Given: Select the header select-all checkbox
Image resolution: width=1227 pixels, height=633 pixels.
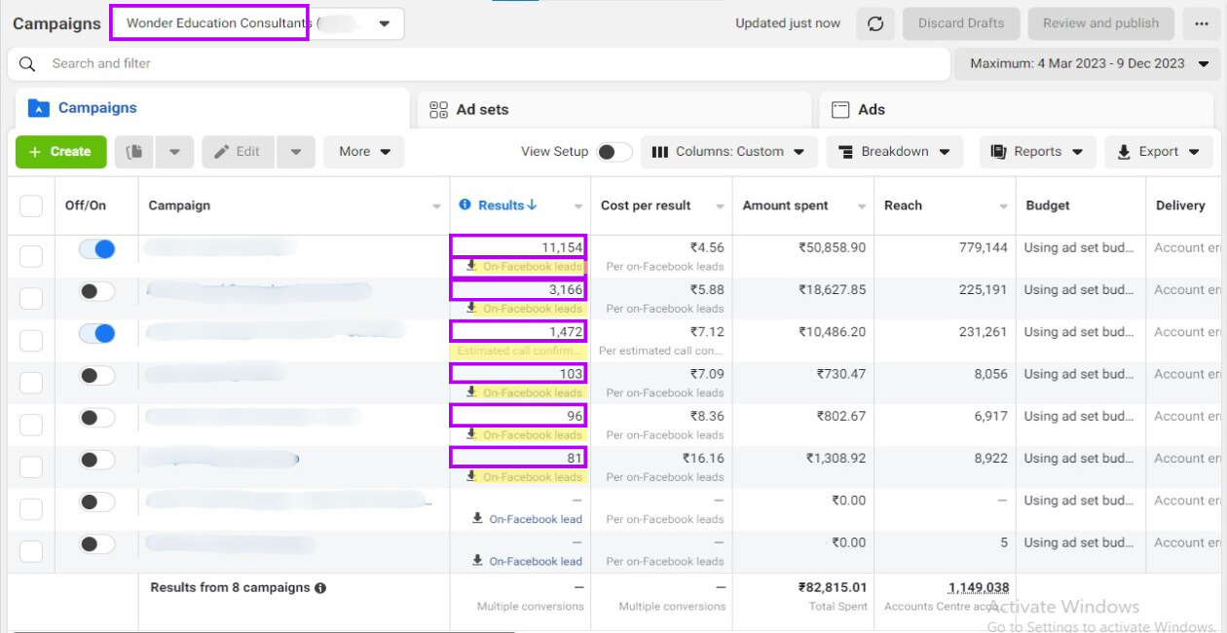Looking at the screenshot, I should pyautogui.click(x=31, y=205).
